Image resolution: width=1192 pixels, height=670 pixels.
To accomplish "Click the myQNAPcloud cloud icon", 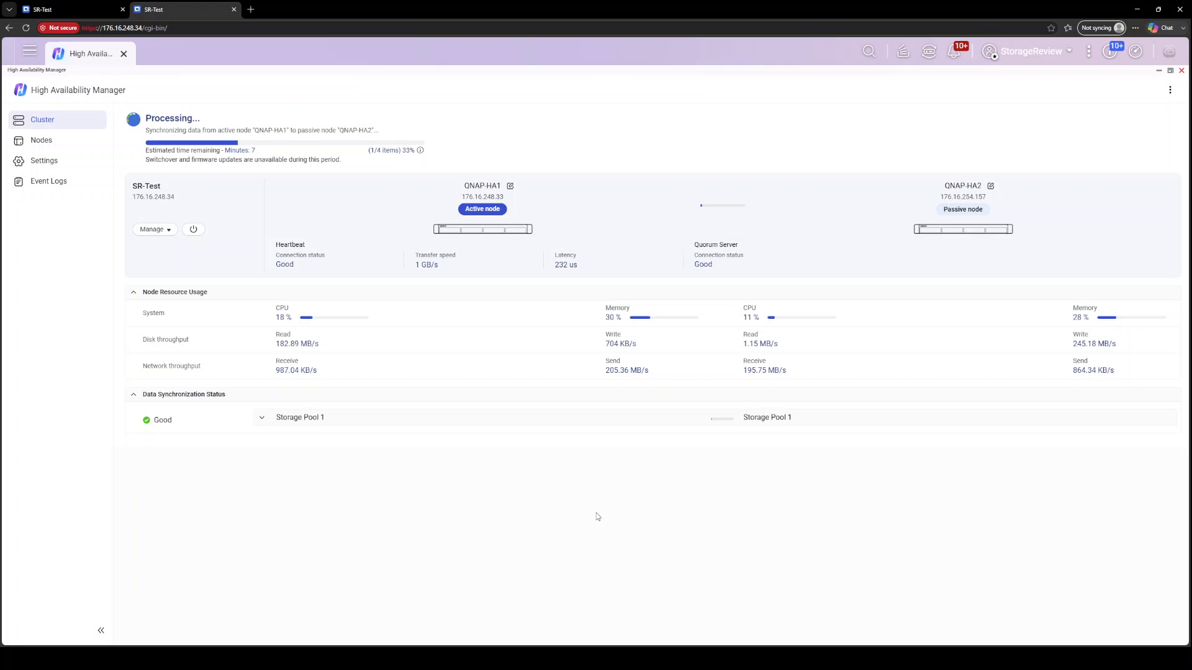I will (1169, 51).
